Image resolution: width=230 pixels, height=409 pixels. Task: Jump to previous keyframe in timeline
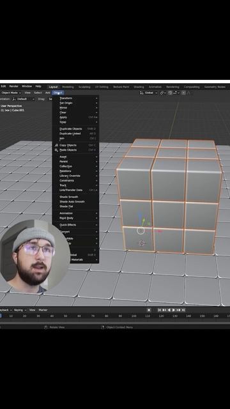tap(164, 310)
